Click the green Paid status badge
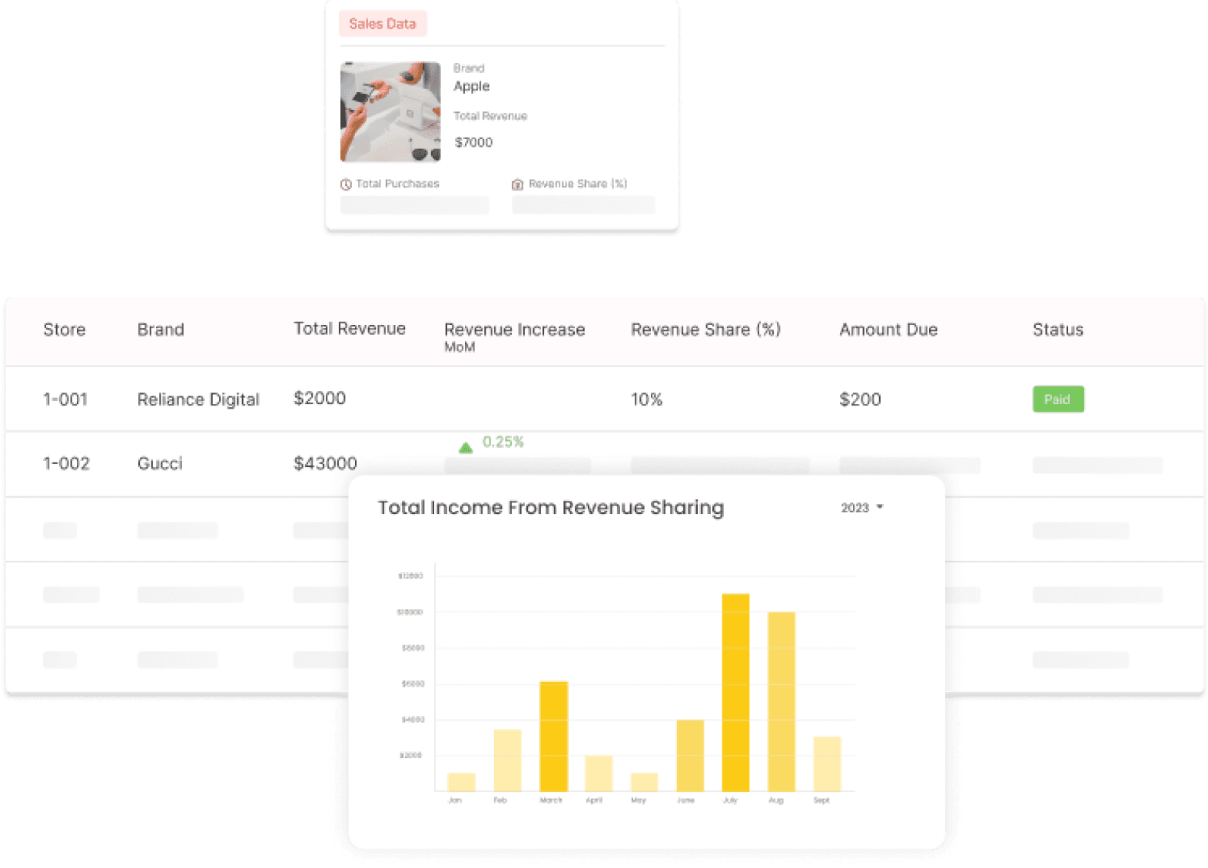This screenshot has height=868, width=1208. tap(1057, 399)
